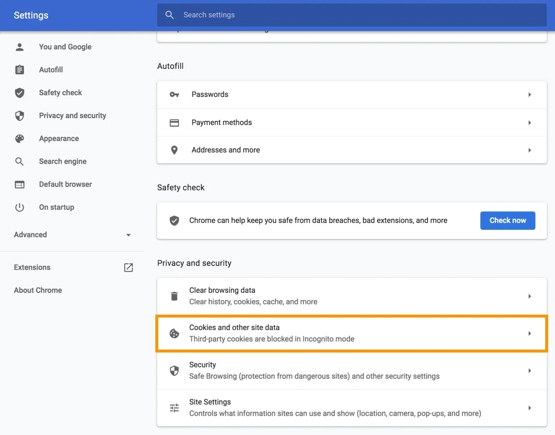Image resolution: width=555 pixels, height=435 pixels.
Task: Click the shield icon beside sidebar Privacy and security
Action: [19, 116]
